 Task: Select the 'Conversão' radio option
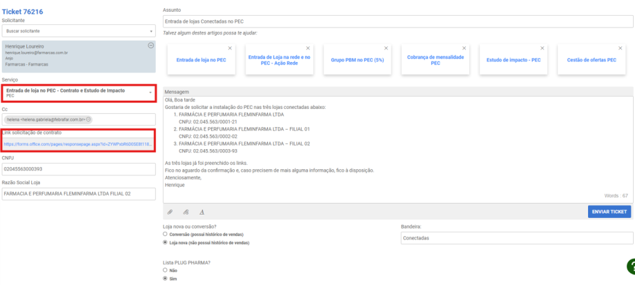165,234
